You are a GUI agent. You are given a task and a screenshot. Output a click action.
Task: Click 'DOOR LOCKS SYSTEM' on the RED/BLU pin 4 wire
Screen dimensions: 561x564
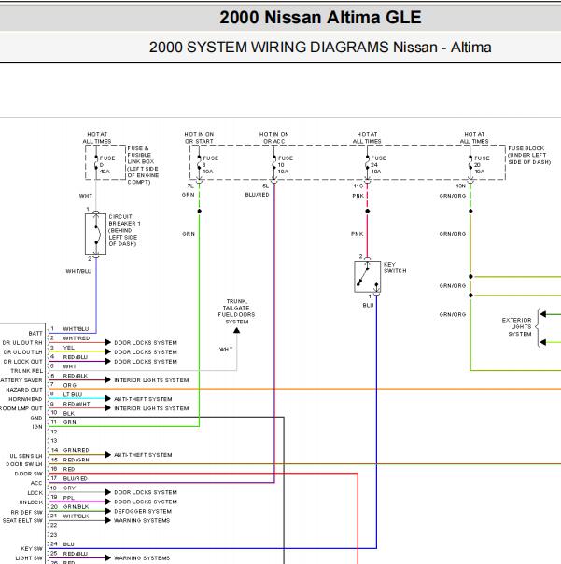pos(146,362)
